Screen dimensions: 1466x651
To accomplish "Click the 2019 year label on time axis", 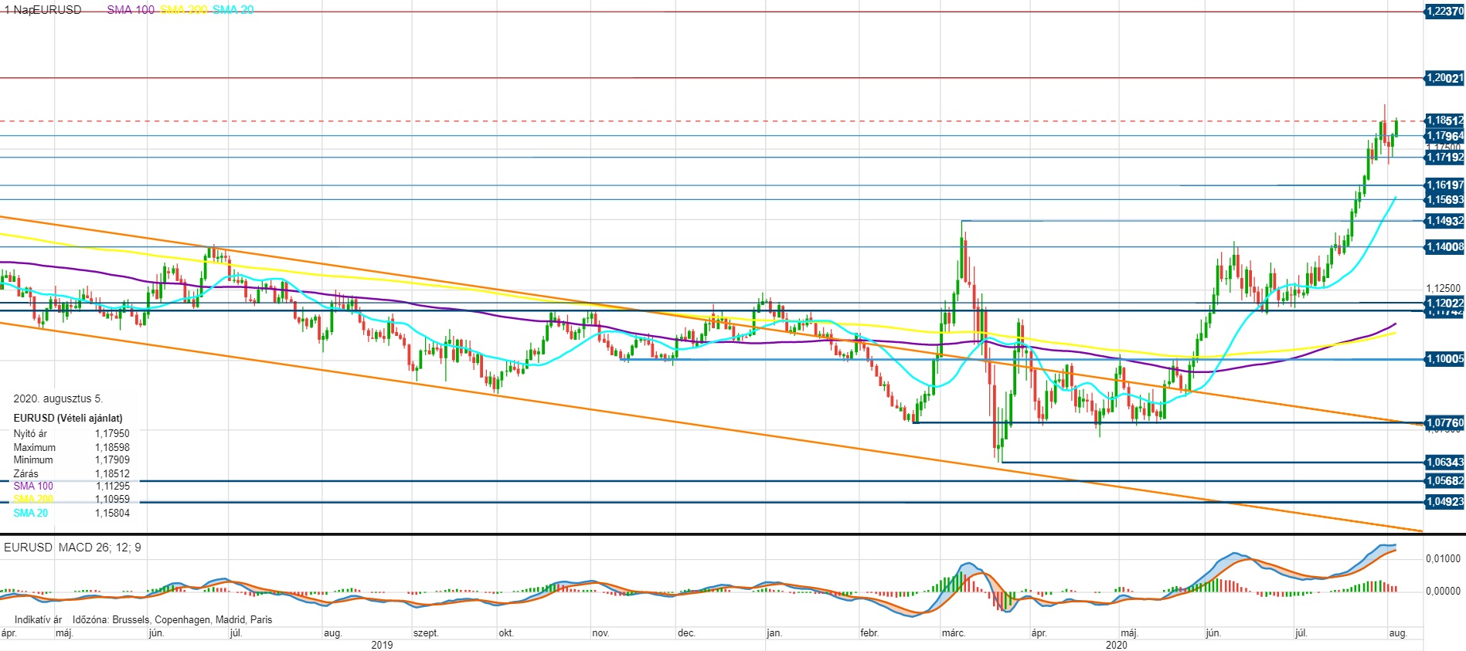I will [x=382, y=645].
